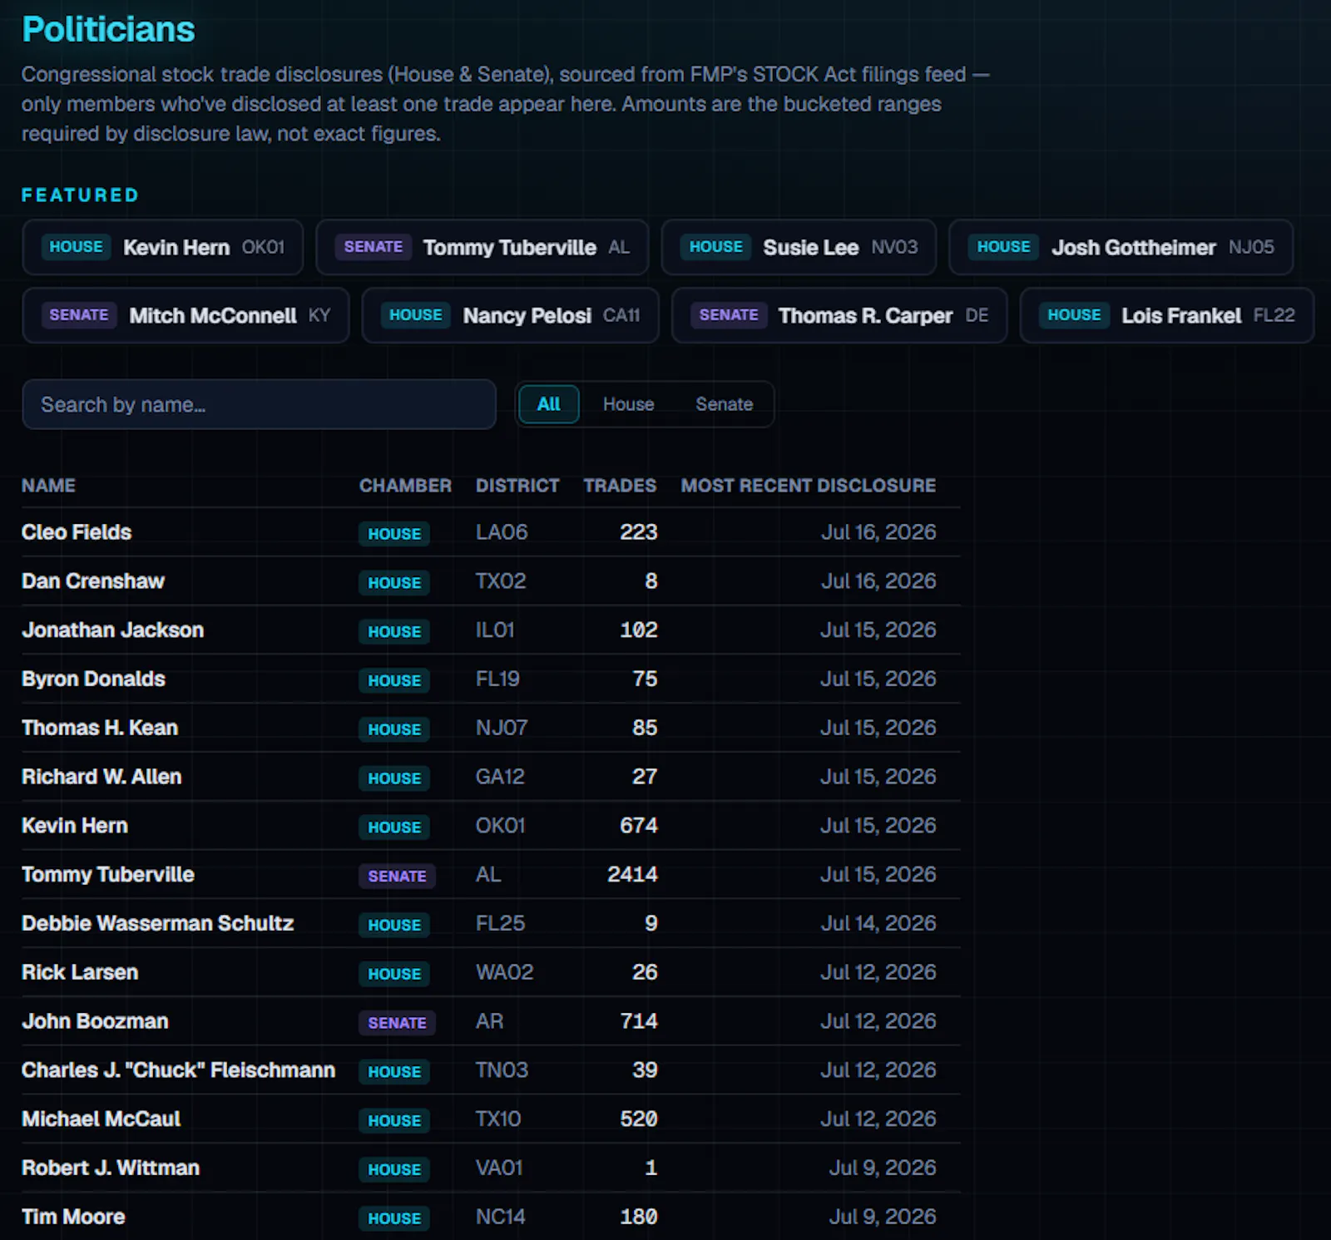
Task: Open Tim Moore's row
Action: coord(491,1217)
